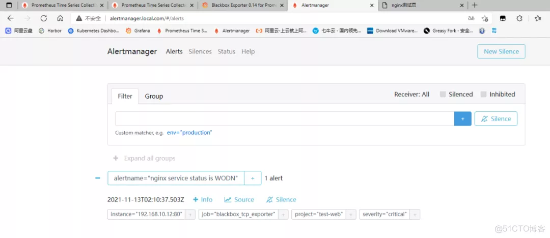Silence this alert via Silence link
The width and height of the screenshot is (550, 238).
281,199
